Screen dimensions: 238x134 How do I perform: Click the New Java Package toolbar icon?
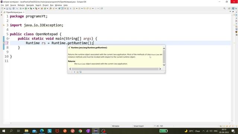42,9
